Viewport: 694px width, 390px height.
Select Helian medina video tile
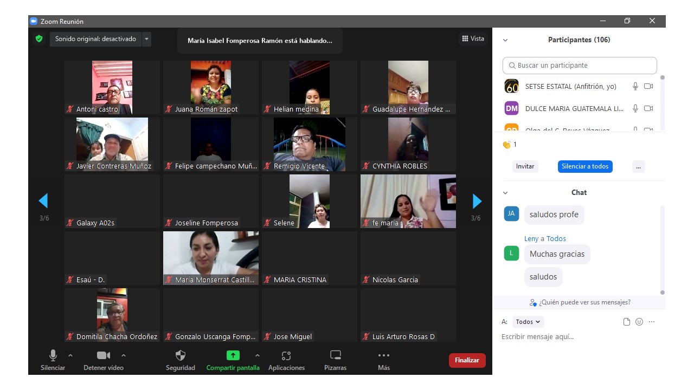(310, 87)
